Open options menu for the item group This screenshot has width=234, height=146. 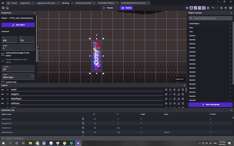pos(230,27)
